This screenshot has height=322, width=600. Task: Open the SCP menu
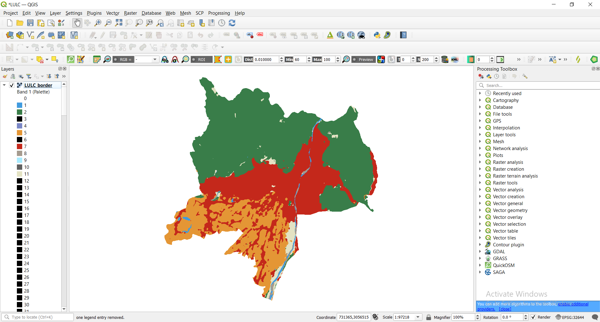point(199,13)
